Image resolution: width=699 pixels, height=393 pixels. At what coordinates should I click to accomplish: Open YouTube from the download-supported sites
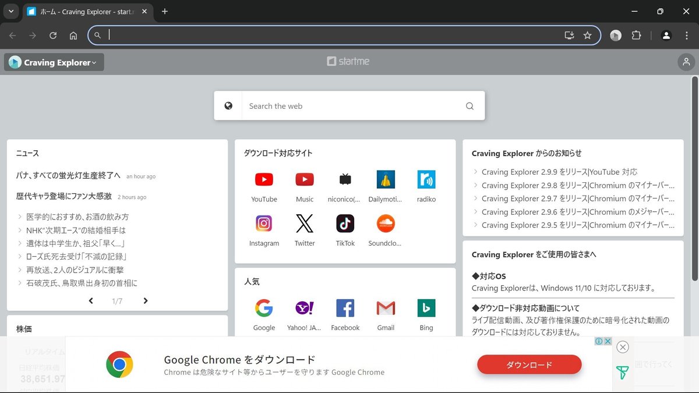pos(264,179)
